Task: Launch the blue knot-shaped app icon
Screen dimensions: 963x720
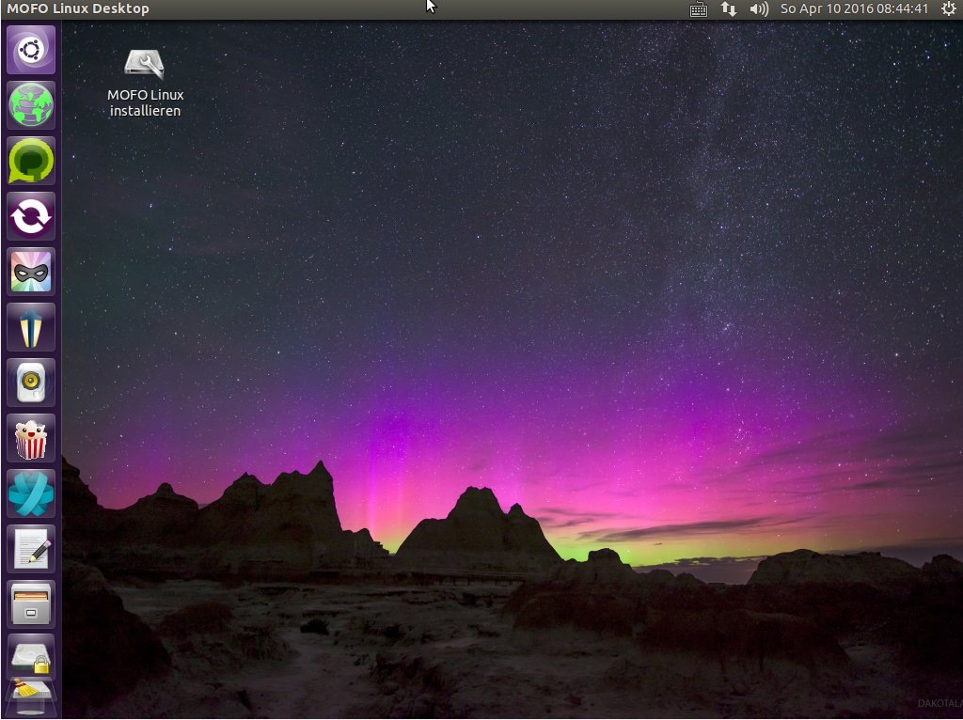Action: [x=31, y=493]
